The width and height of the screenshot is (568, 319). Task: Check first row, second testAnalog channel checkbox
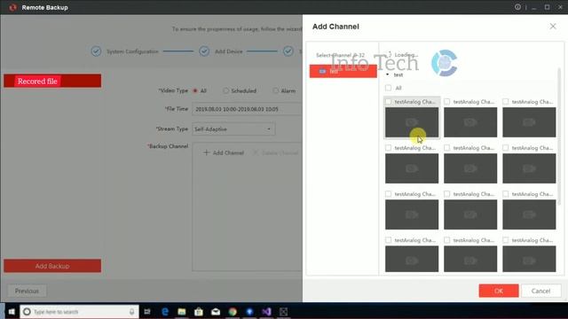point(447,102)
